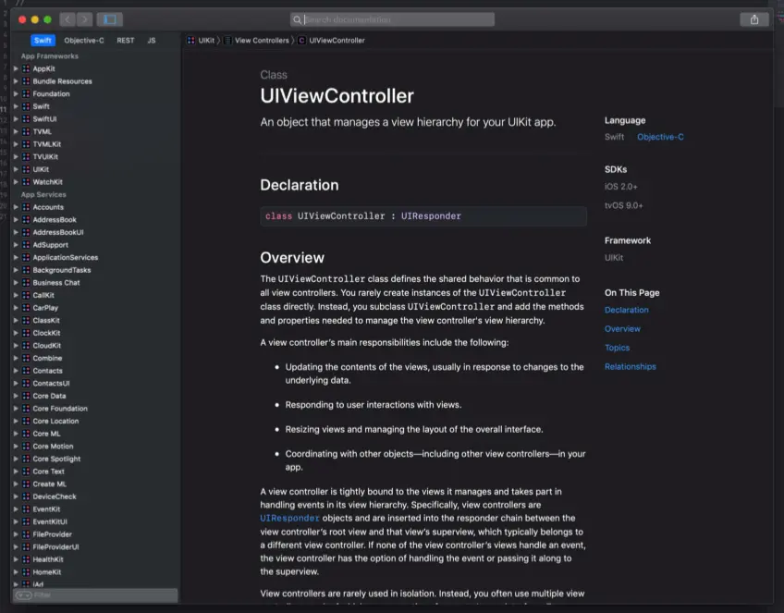Expand the UIKit sidebar disclosure triangle
The width and height of the screenshot is (784, 613).
(x=16, y=169)
